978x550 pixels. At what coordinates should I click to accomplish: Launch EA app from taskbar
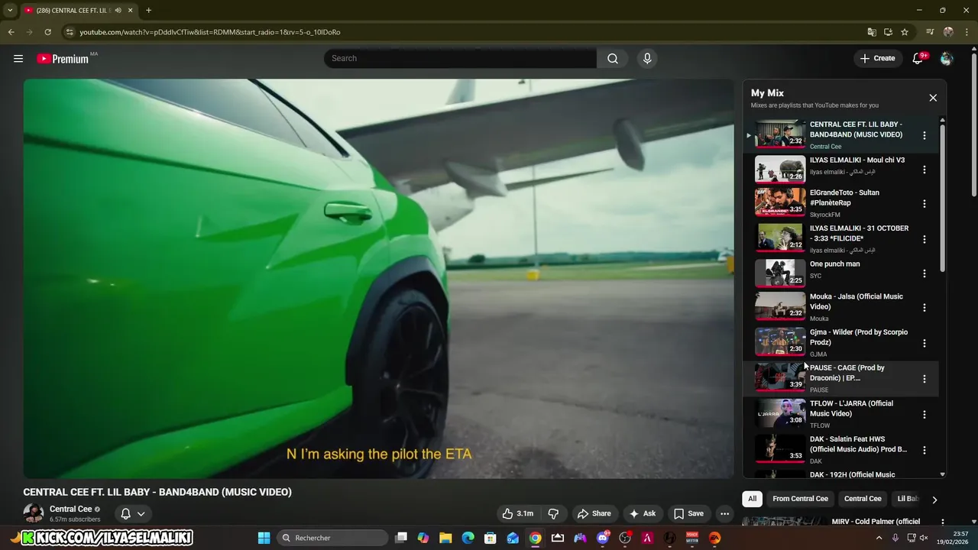click(714, 538)
